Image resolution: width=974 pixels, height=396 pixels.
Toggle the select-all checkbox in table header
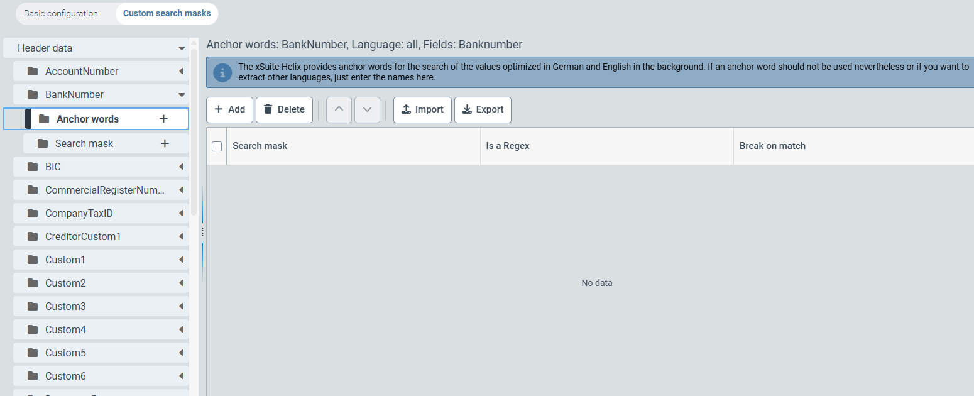point(217,146)
